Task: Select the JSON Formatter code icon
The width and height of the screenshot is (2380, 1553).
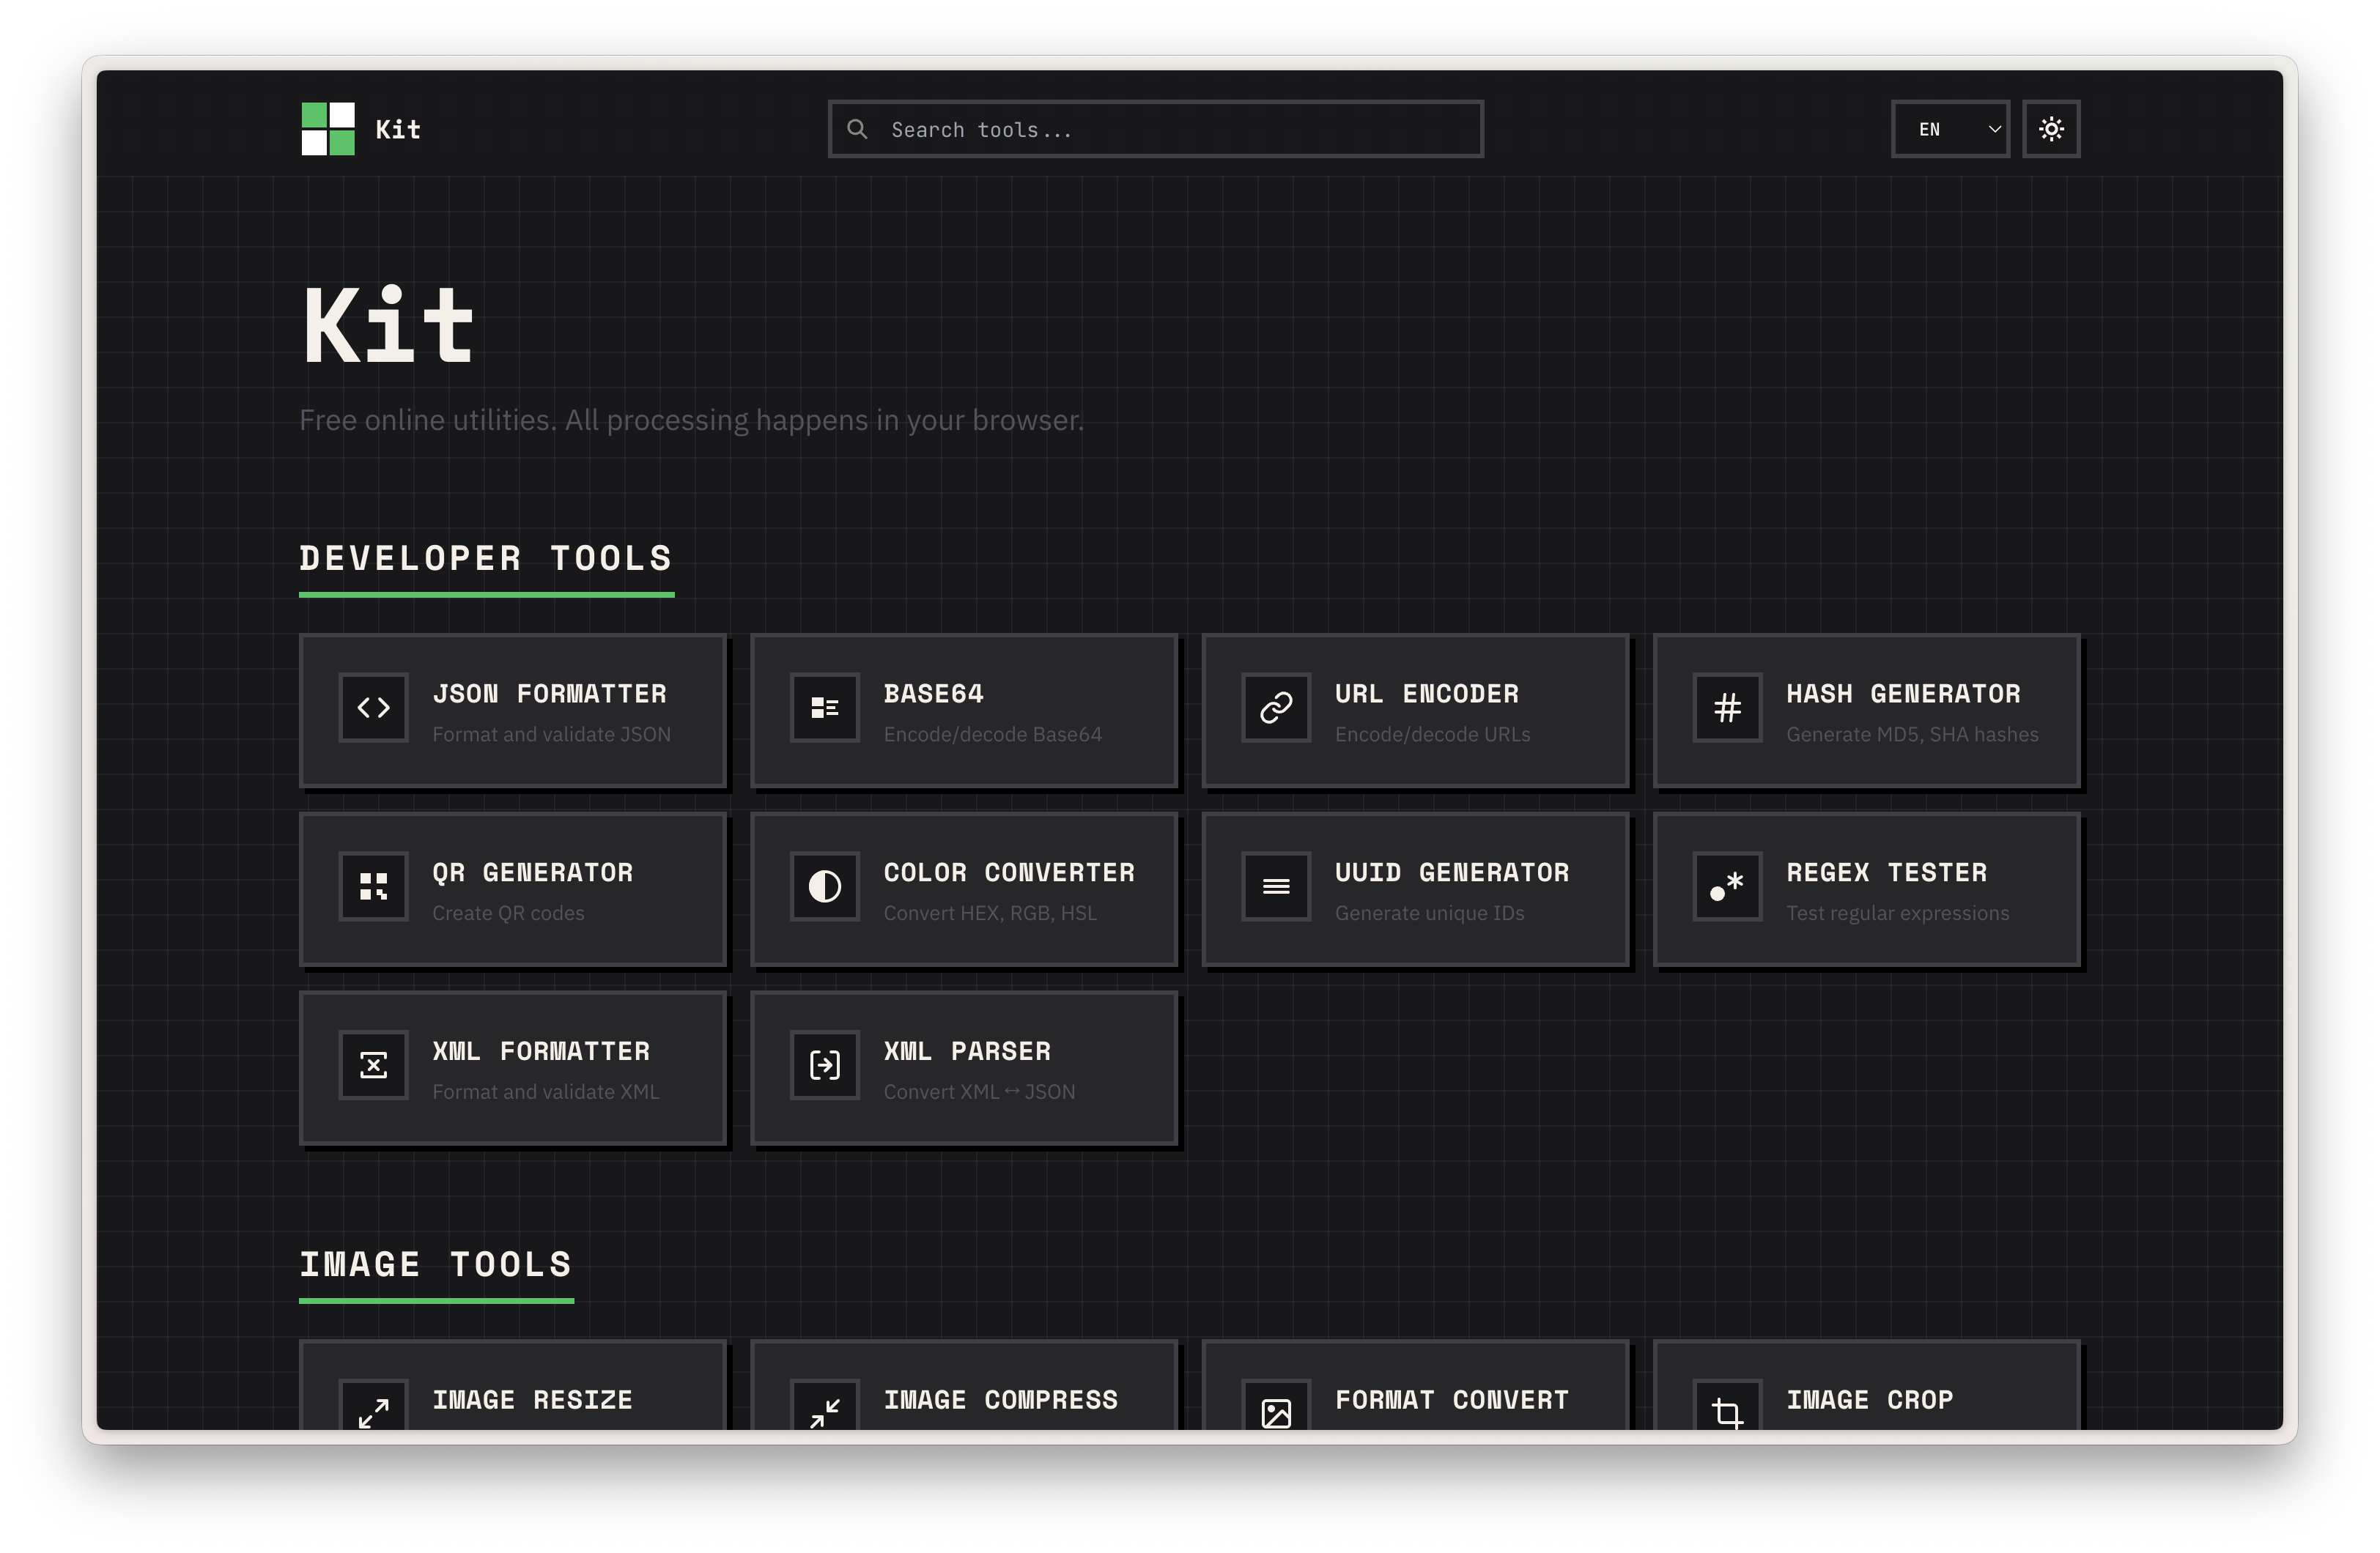Action: point(374,708)
